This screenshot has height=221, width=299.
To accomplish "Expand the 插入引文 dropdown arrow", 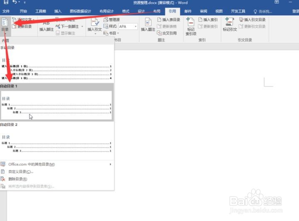I will 95,34.
